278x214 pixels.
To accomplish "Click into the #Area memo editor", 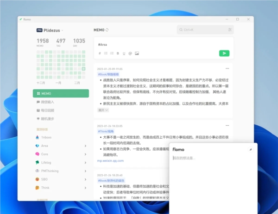I will click(x=163, y=44).
